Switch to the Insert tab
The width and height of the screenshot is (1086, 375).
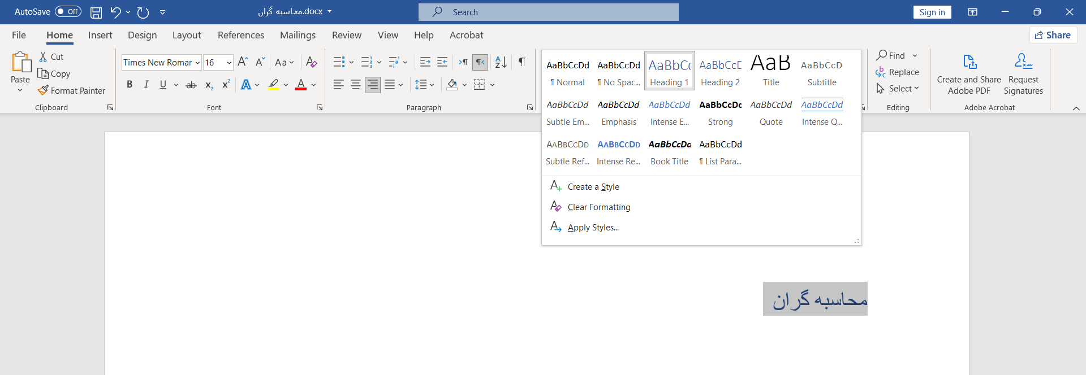[x=100, y=35]
